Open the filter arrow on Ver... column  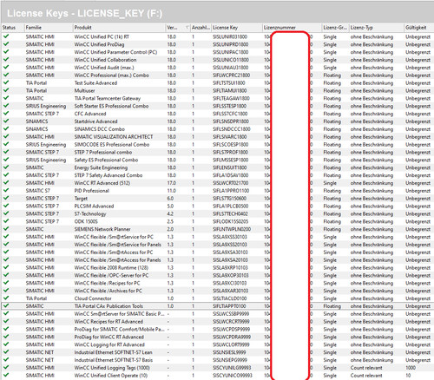[187, 28]
